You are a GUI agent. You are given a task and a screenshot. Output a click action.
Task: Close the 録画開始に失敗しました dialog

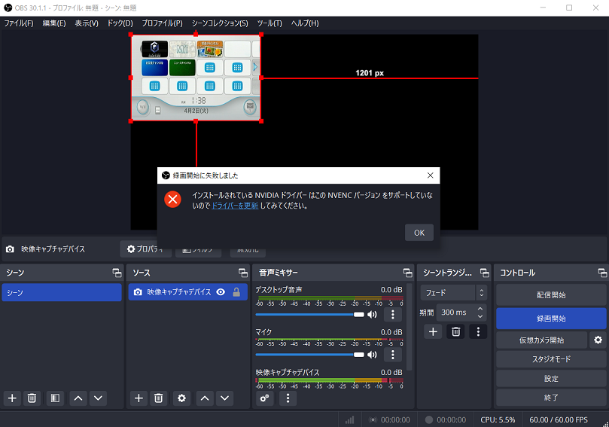click(430, 175)
